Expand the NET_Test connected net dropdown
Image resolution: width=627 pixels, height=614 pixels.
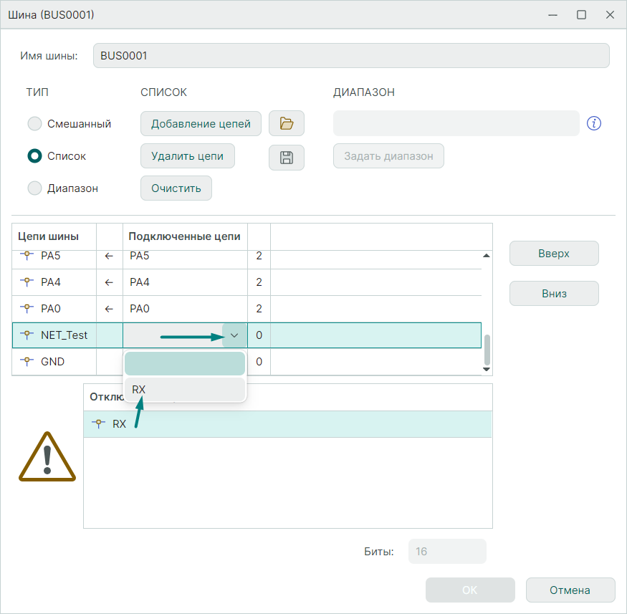(234, 335)
